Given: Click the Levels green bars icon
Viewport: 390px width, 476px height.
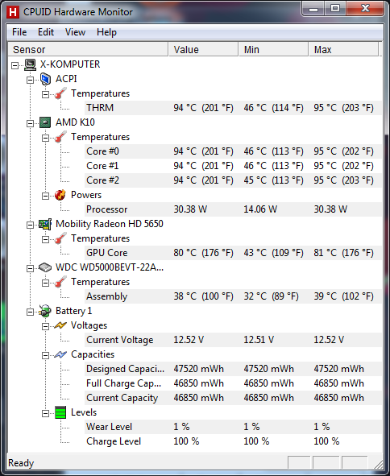Looking at the screenshot, I should [60, 412].
